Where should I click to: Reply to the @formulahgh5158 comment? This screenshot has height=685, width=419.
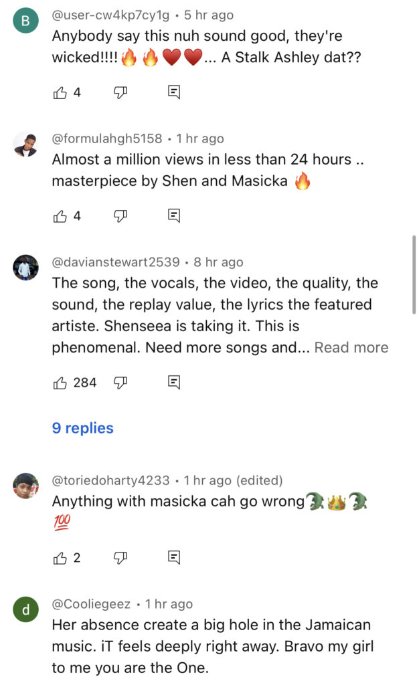tap(174, 215)
